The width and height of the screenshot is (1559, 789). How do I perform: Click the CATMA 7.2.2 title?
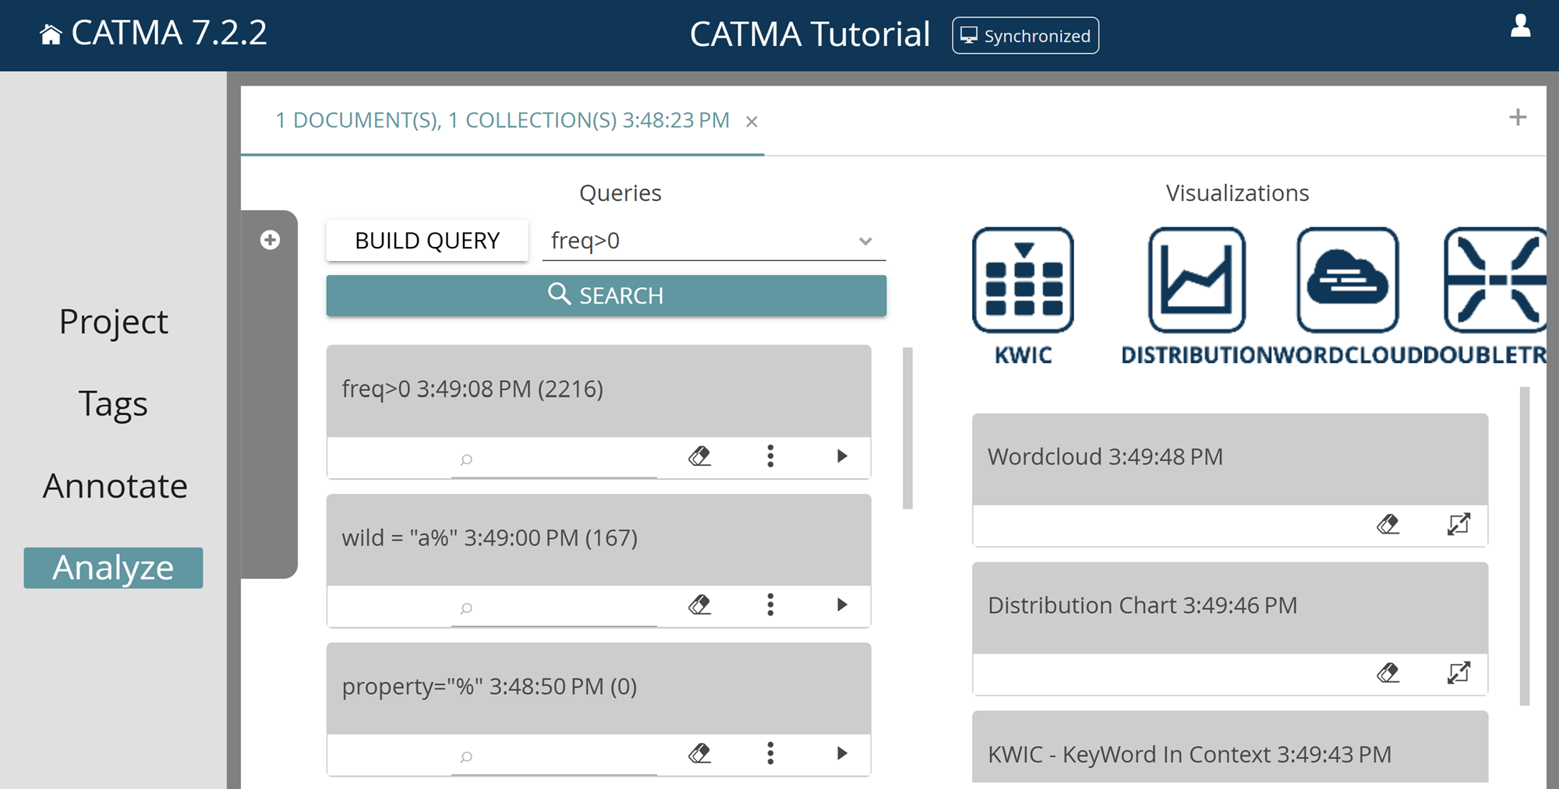pyautogui.click(x=169, y=33)
